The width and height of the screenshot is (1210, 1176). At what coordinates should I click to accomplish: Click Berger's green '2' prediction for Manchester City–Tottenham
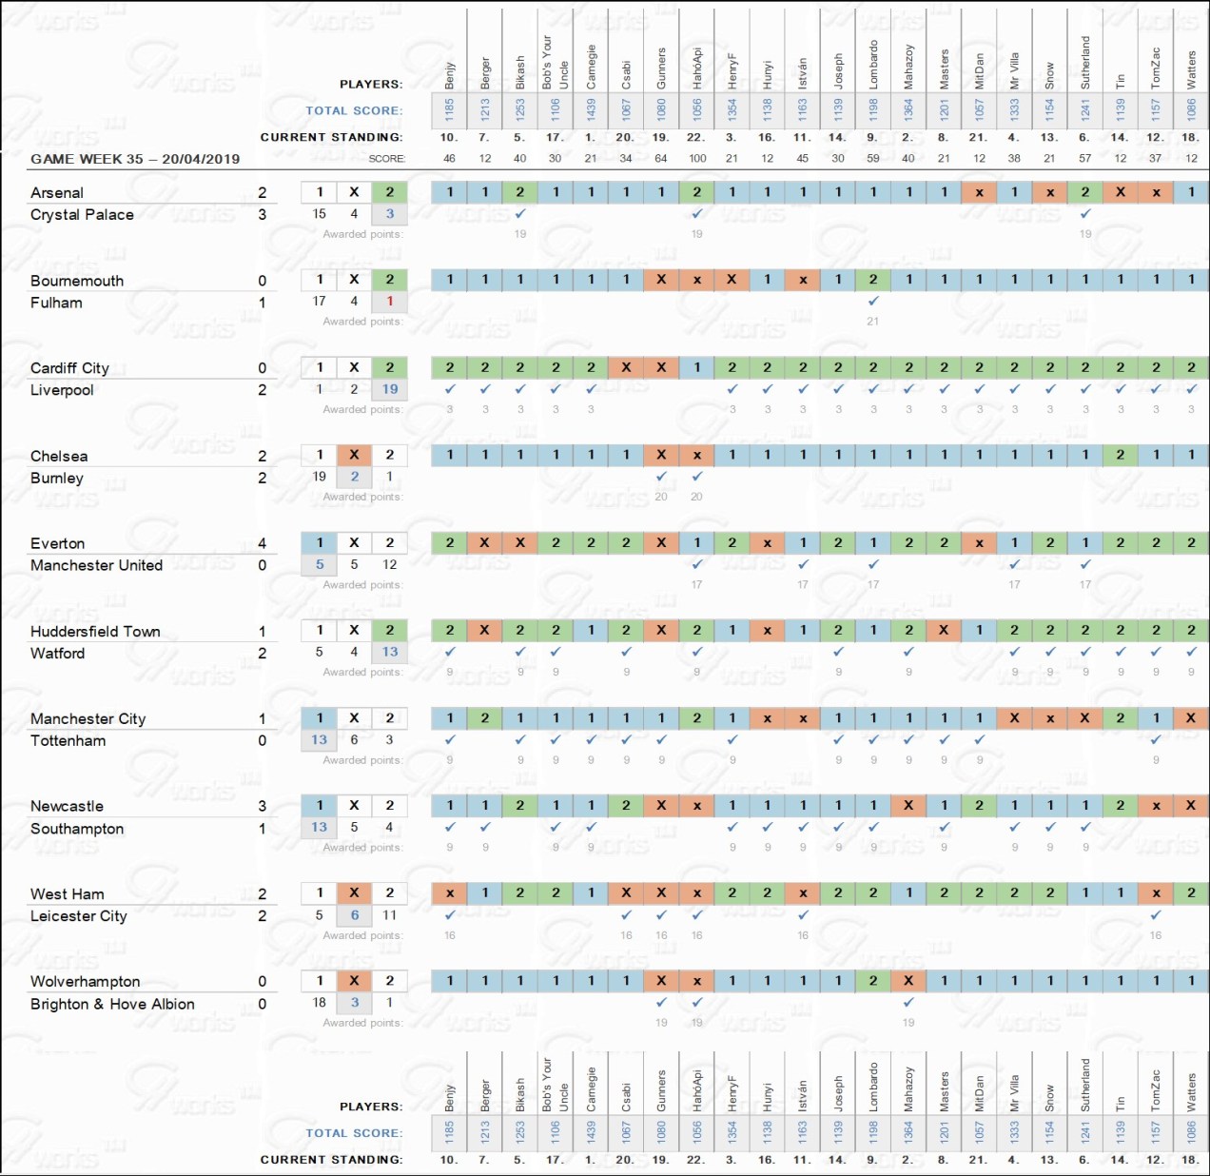point(485,718)
